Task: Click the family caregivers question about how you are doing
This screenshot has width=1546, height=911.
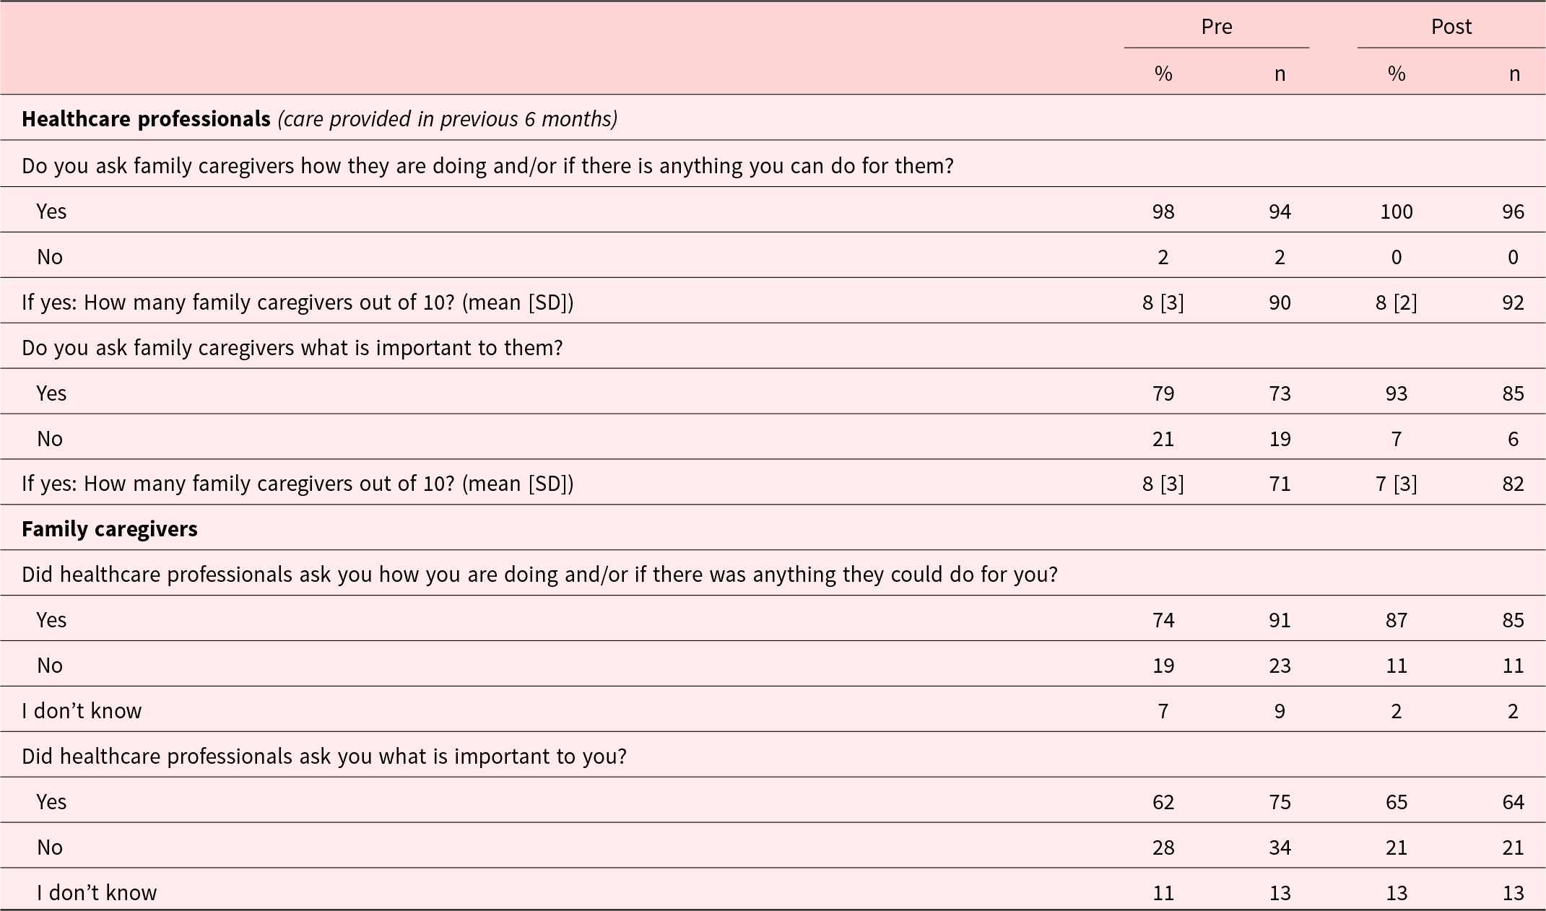Action: click(539, 575)
